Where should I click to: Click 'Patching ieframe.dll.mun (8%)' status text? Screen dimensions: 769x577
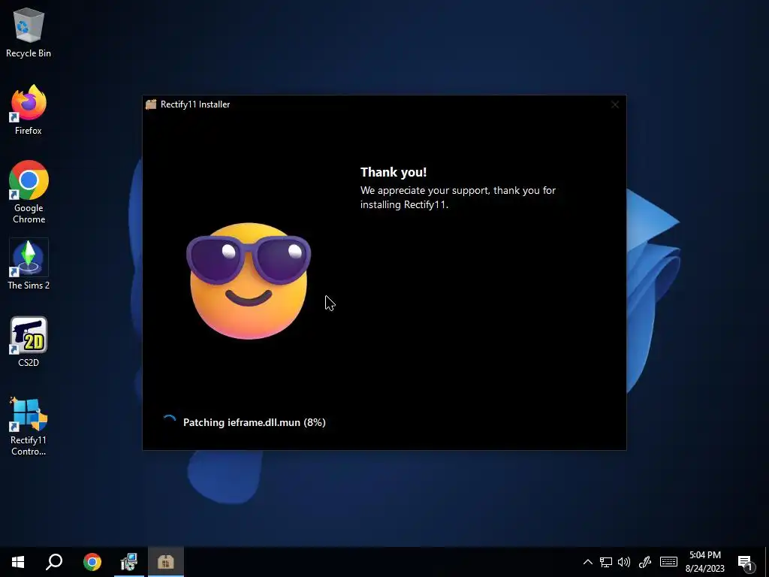click(x=255, y=422)
